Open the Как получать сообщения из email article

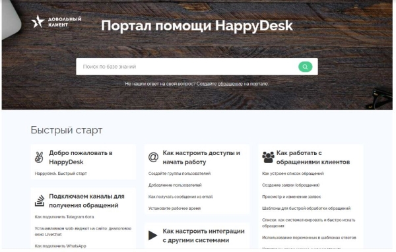pos(180,197)
